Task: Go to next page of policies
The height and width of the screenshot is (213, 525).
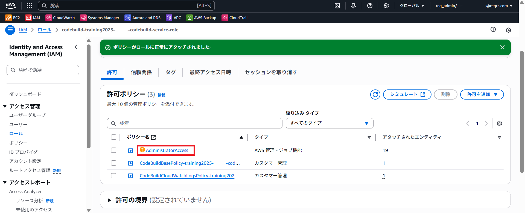Action: point(486,123)
